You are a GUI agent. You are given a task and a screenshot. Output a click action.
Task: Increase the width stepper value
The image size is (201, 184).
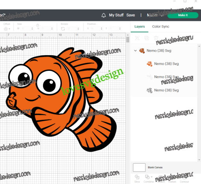(32, 28)
